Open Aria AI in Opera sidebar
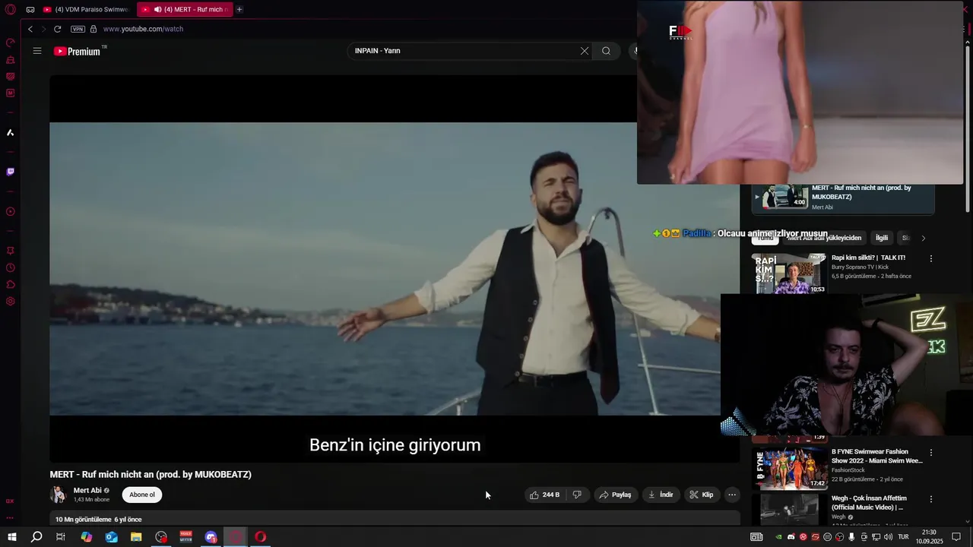The height and width of the screenshot is (547, 973). pos(11,133)
